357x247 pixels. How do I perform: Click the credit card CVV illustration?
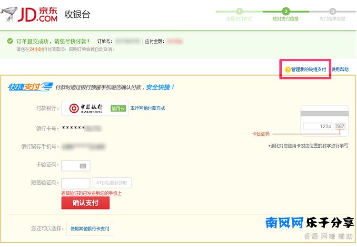pos(325,121)
